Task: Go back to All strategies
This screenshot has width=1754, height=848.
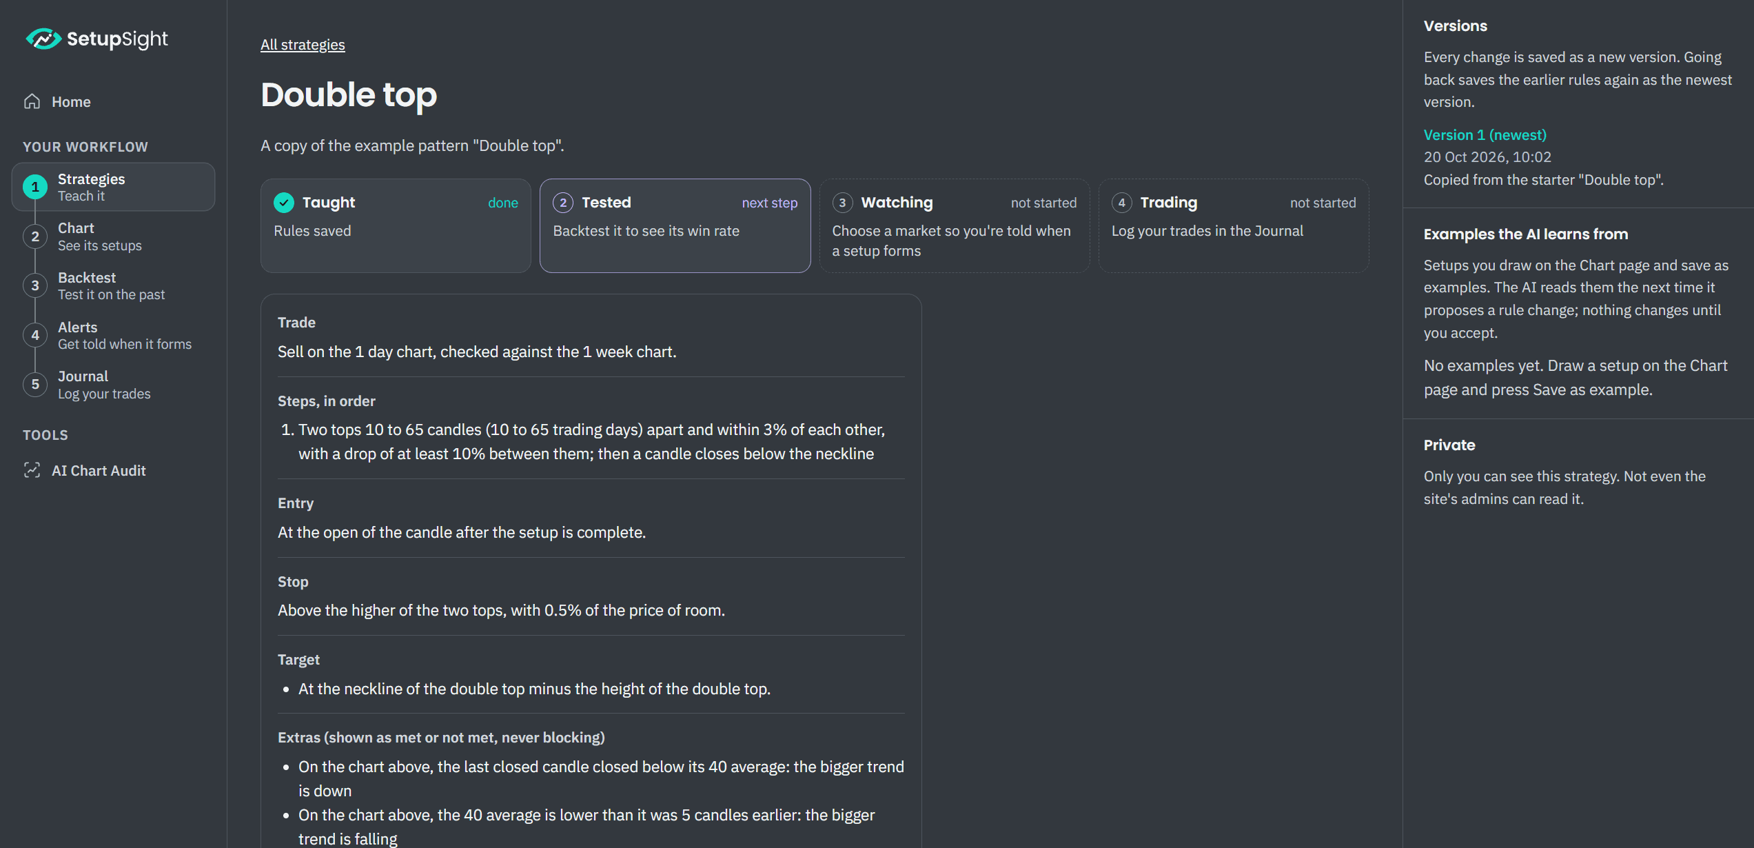Action: click(303, 45)
